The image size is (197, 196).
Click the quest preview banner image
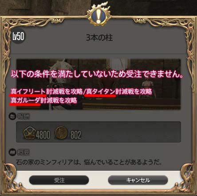pos(98,84)
